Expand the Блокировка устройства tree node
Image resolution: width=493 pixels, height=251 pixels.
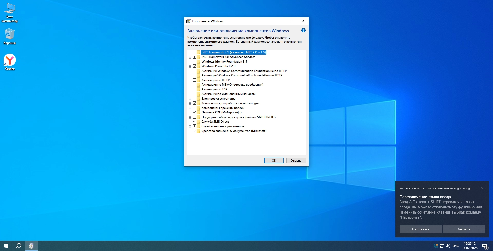190,99
